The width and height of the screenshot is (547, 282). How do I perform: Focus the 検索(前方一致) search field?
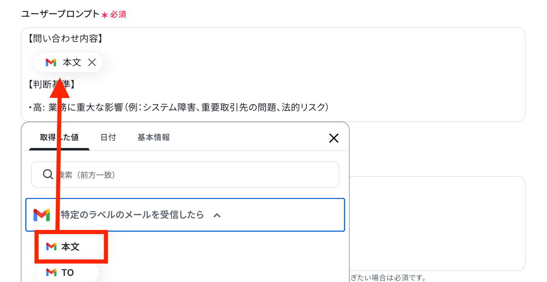pos(185,175)
